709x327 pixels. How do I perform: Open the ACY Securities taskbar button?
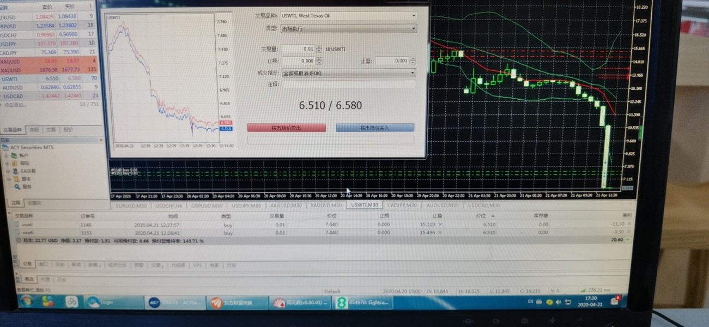[x=175, y=302]
